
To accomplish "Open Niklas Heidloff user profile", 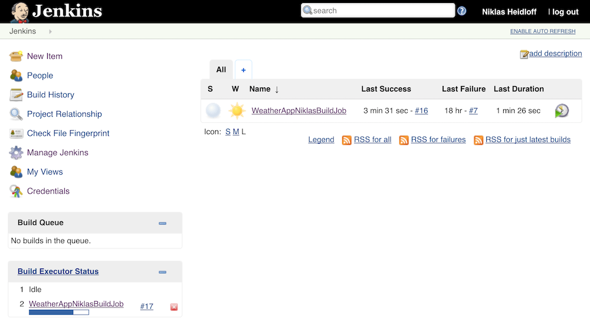I will pos(509,12).
